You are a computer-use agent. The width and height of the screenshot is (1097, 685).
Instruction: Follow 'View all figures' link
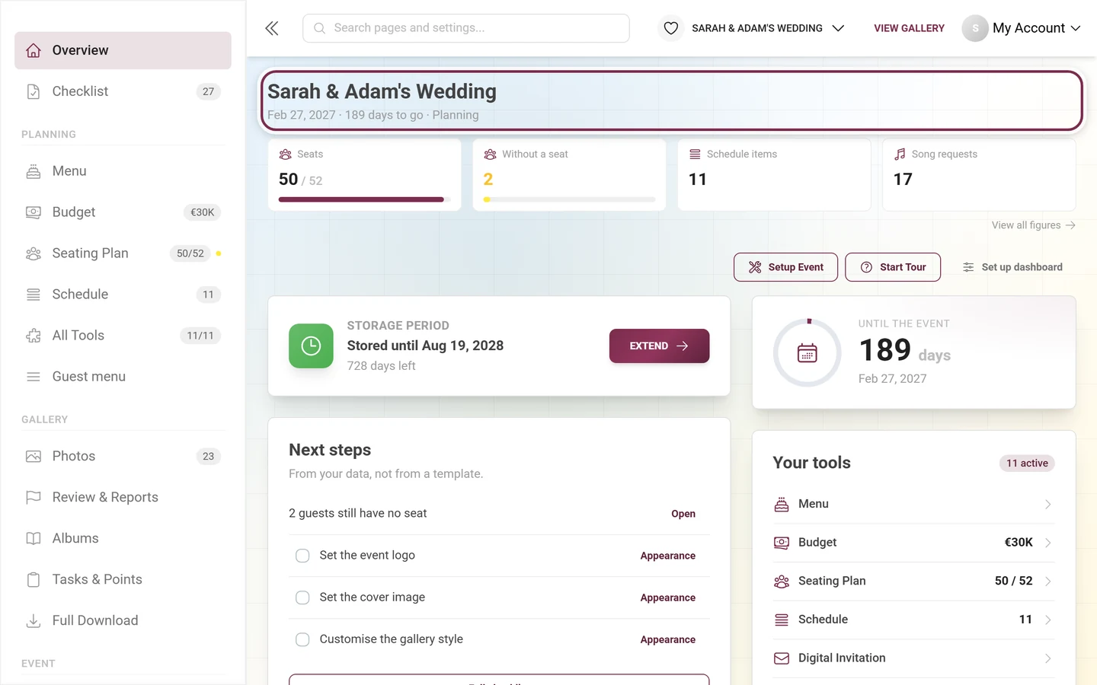tap(1033, 225)
